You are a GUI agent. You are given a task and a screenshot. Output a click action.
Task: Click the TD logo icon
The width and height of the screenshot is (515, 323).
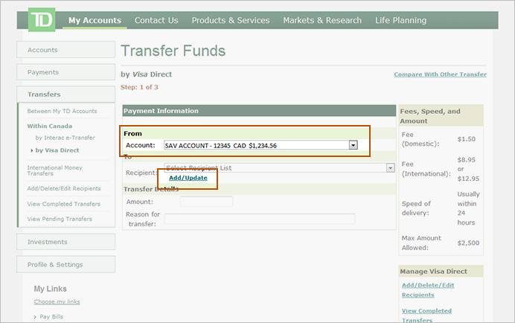coord(42,19)
